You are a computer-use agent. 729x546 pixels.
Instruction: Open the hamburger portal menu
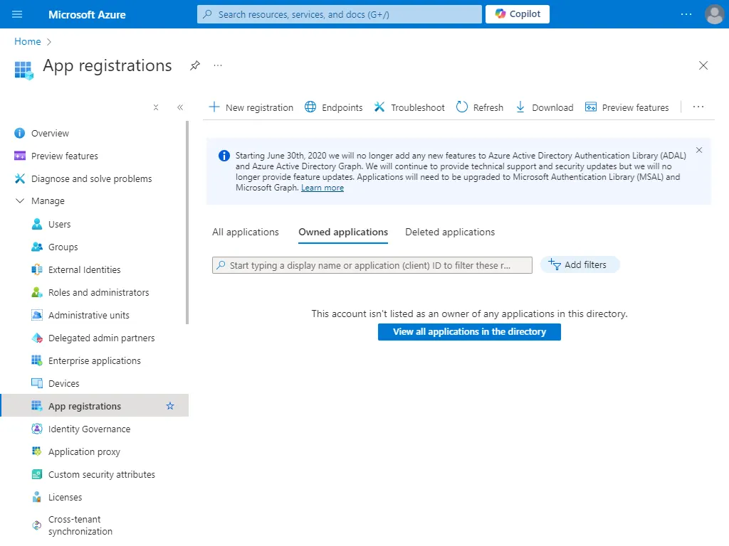[17, 14]
